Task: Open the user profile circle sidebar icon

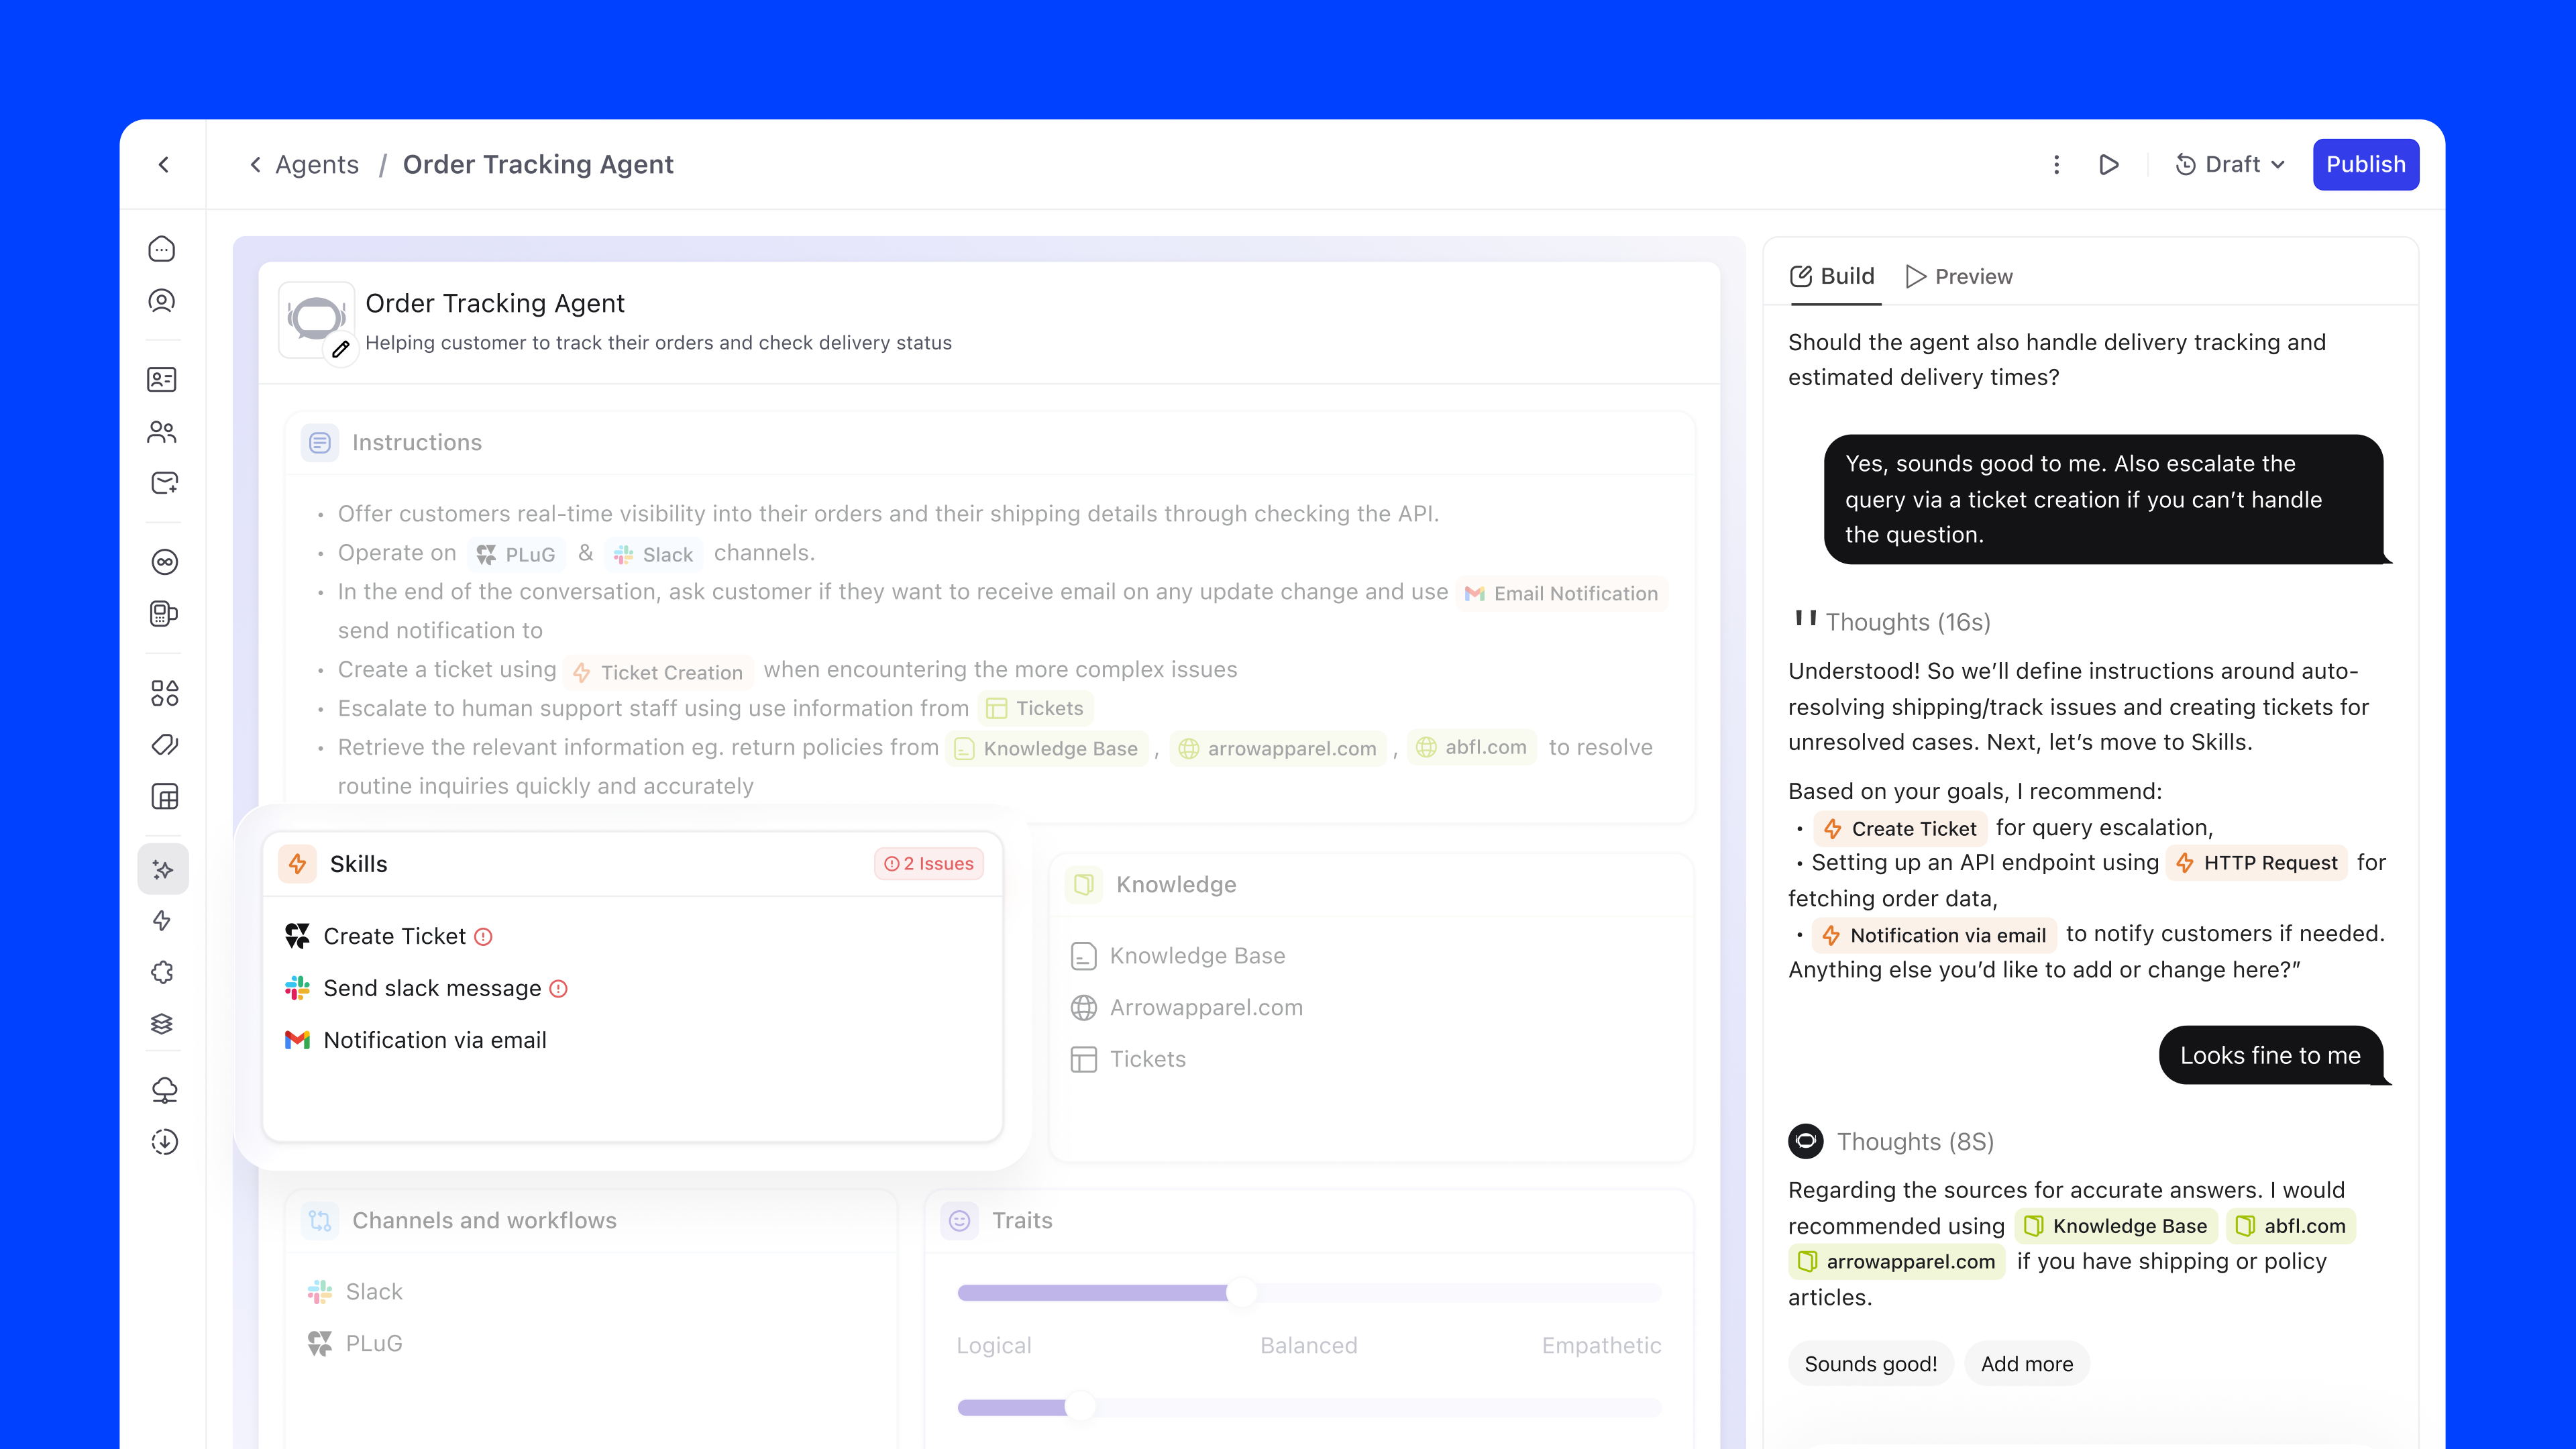Action: (162, 301)
